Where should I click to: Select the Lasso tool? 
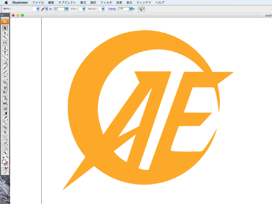(x=5, y=42)
